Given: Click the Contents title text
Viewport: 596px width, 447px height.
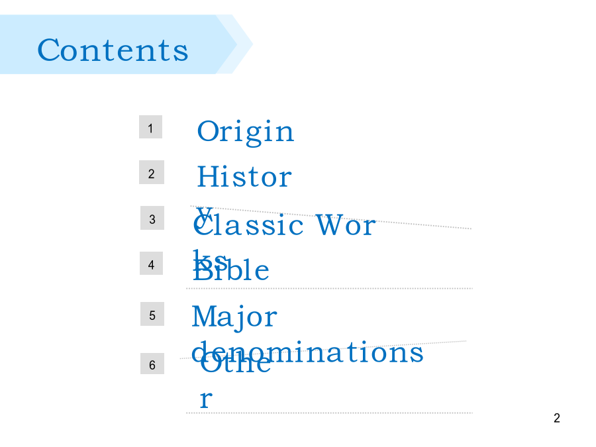Looking at the screenshot, I should (x=113, y=50).
